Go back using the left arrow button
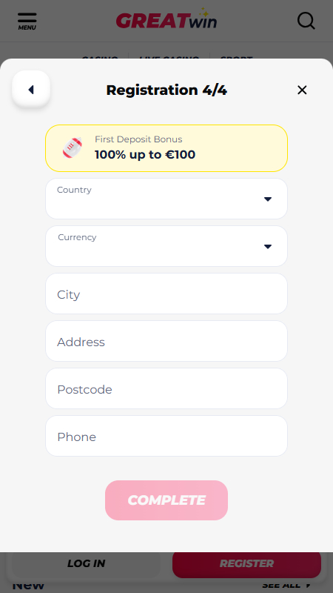Image resolution: width=333 pixels, height=593 pixels. [31, 90]
